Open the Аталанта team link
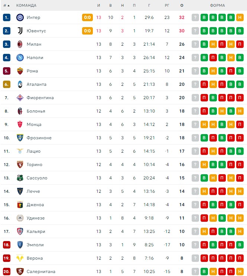The height and width of the screenshot is (276, 247). pyautogui.click(x=36, y=84)
